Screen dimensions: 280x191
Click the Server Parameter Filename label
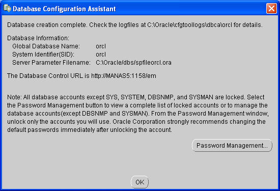tap(51, 63)
